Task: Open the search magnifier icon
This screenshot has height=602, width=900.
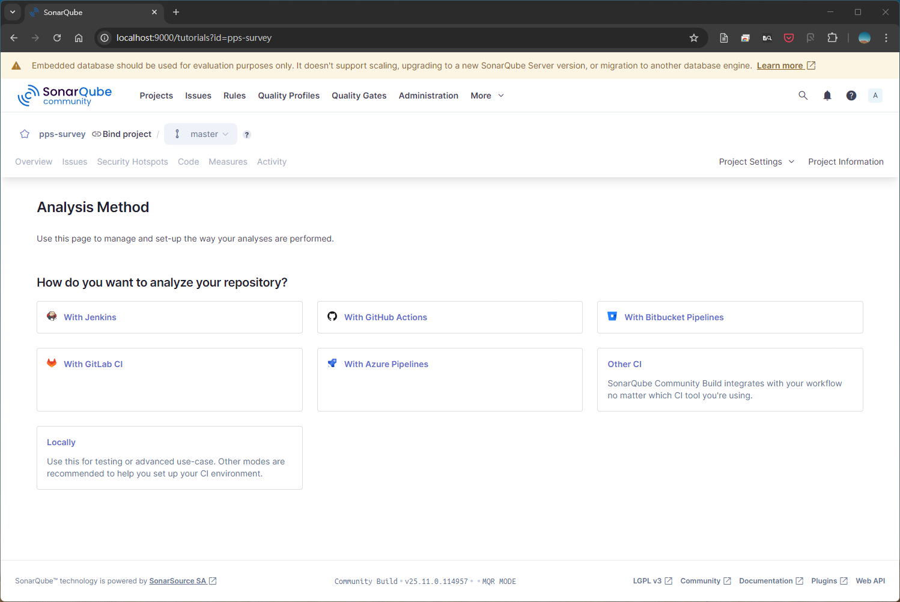Action: 803,96
